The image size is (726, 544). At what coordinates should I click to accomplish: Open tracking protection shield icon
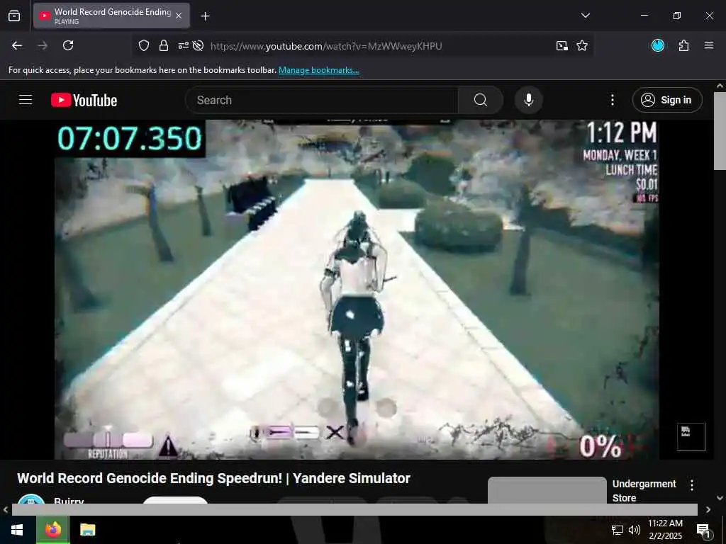144,45
